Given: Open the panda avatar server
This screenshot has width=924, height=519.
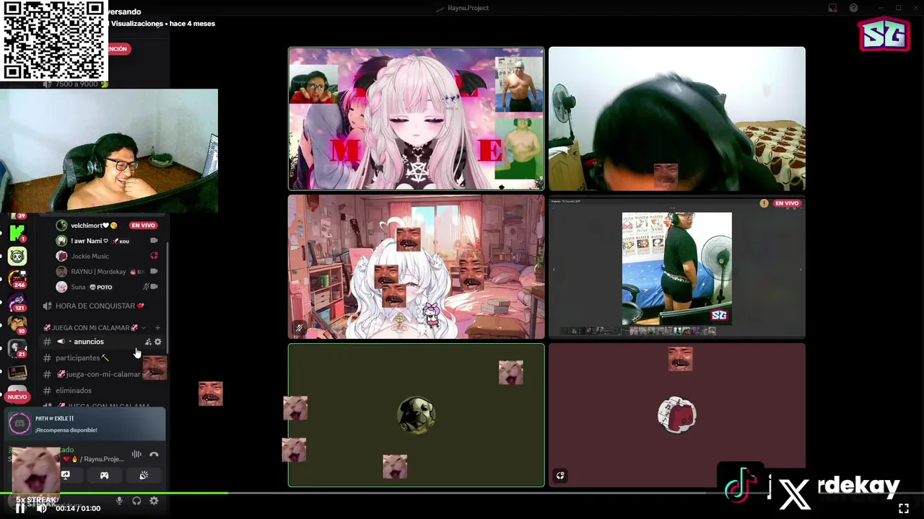Looking at the screenshot, I should (x=17, y=256).
